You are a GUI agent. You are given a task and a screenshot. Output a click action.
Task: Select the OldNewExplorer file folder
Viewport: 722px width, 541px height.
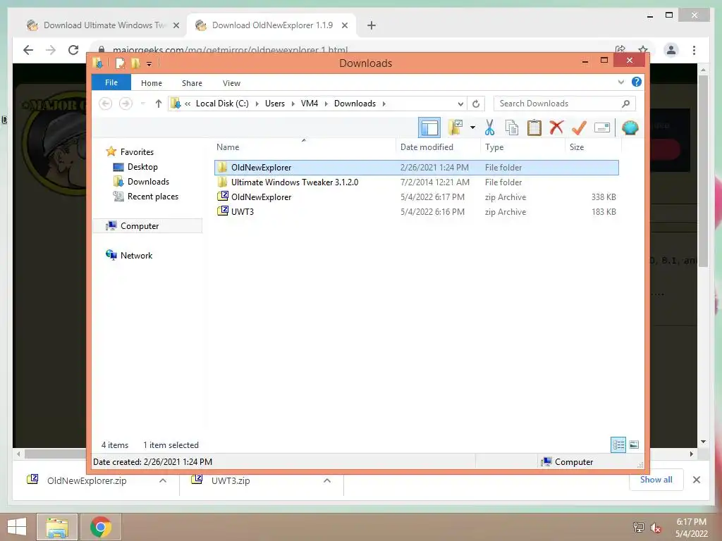click(416, 168)
